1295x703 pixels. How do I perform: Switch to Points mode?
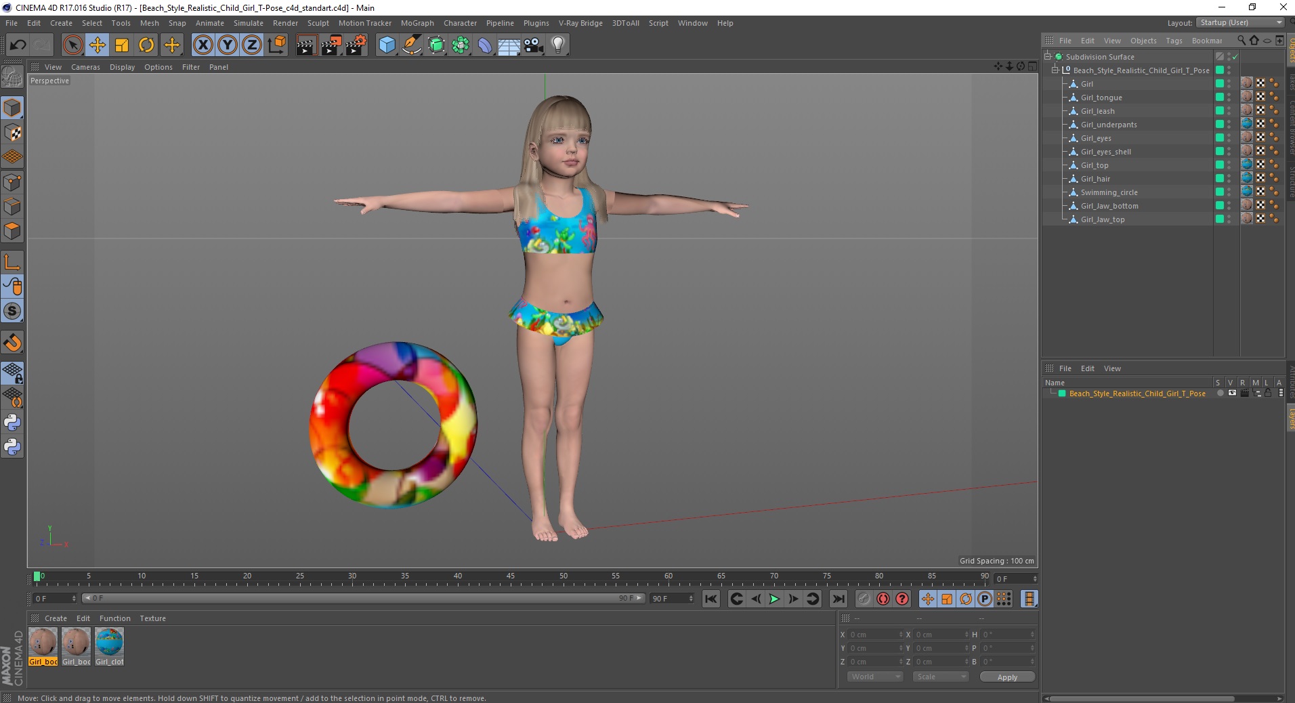(12, 182)
